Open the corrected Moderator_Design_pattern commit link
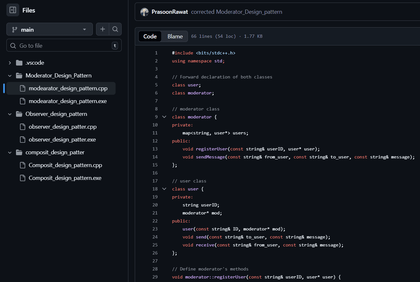Image resolution: width=420 pixels, height=282 pixels. (237, 12)
